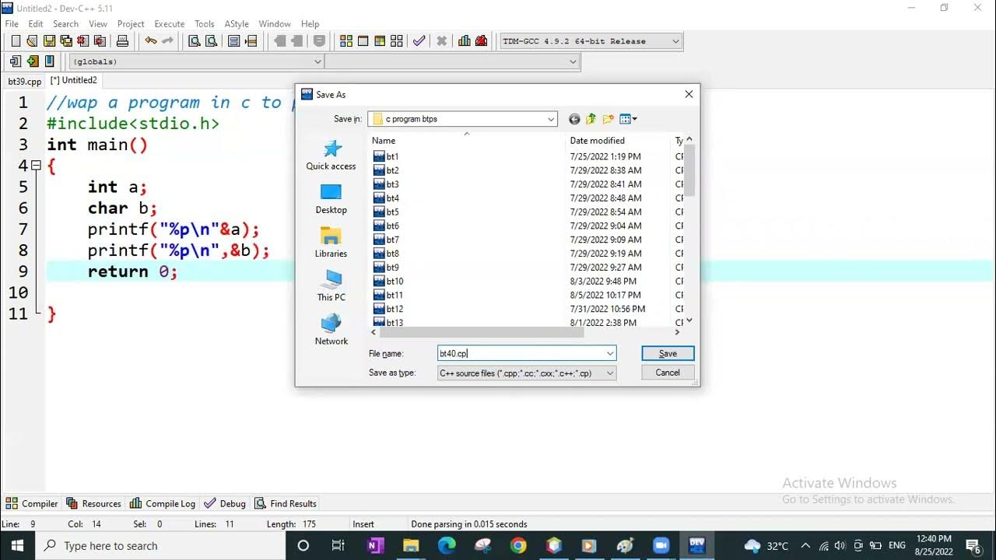This screenshot has width=996, height=560.
Task: Click the Undo arrow icon
Action: pyautogui.click(x=150, y=41)
